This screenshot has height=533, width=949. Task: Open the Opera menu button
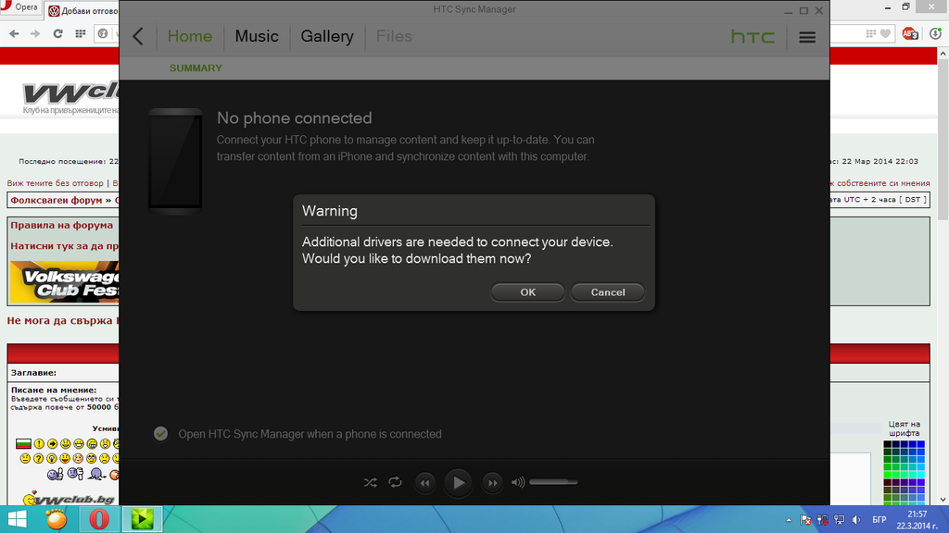20,7
